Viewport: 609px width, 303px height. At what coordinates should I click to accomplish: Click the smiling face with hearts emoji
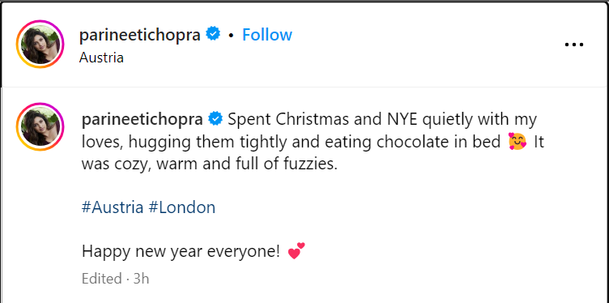(x=517, y=143)
